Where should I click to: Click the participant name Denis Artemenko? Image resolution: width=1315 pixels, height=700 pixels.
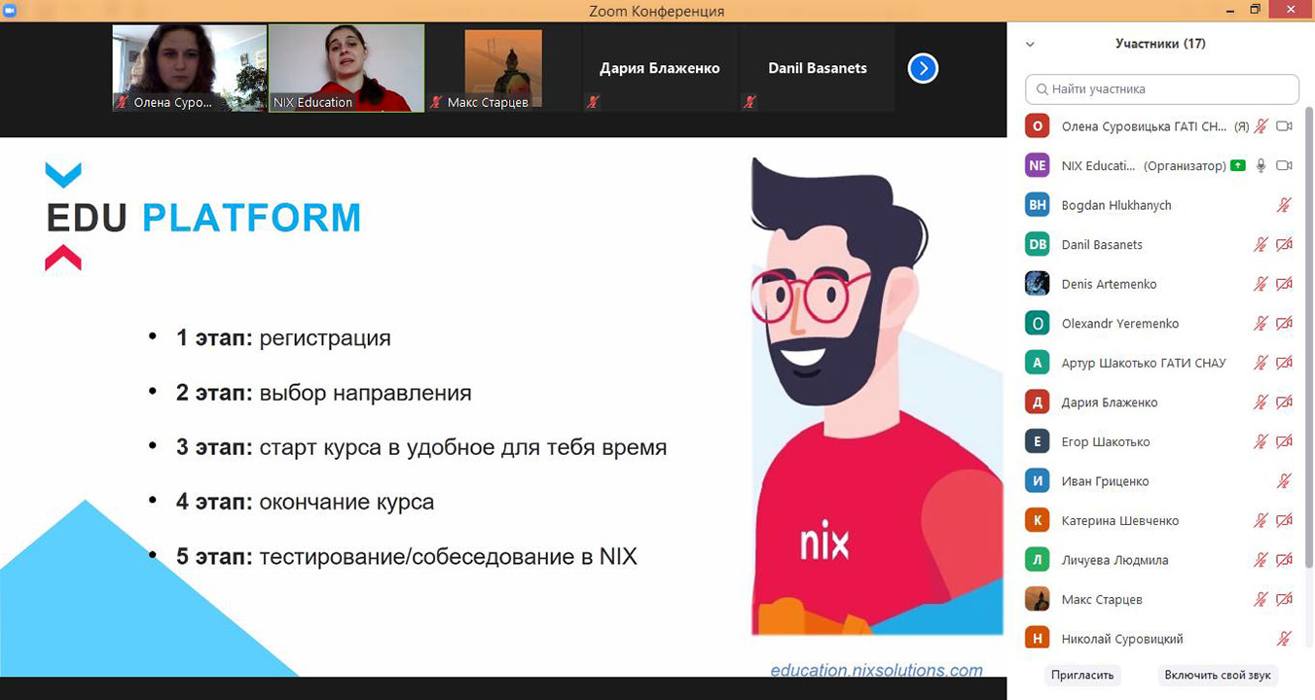(1109, 284)
